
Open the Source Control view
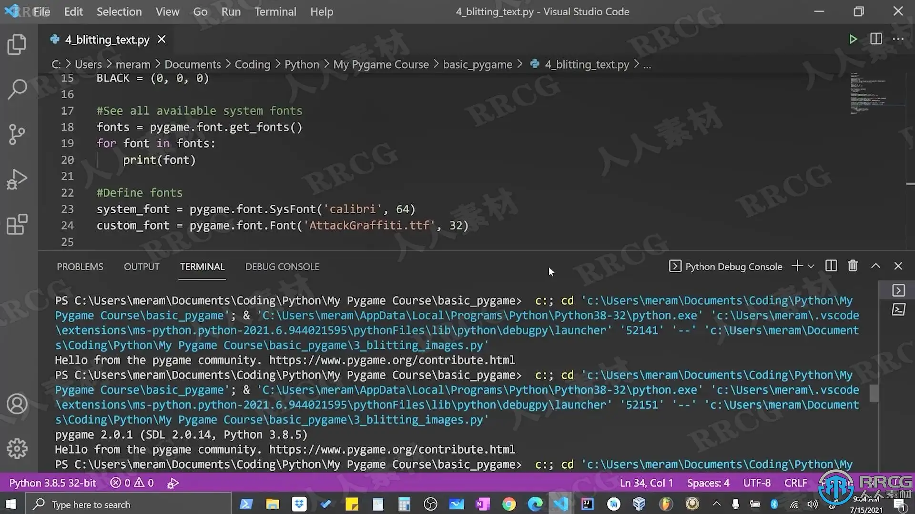(x=17, y=134)
